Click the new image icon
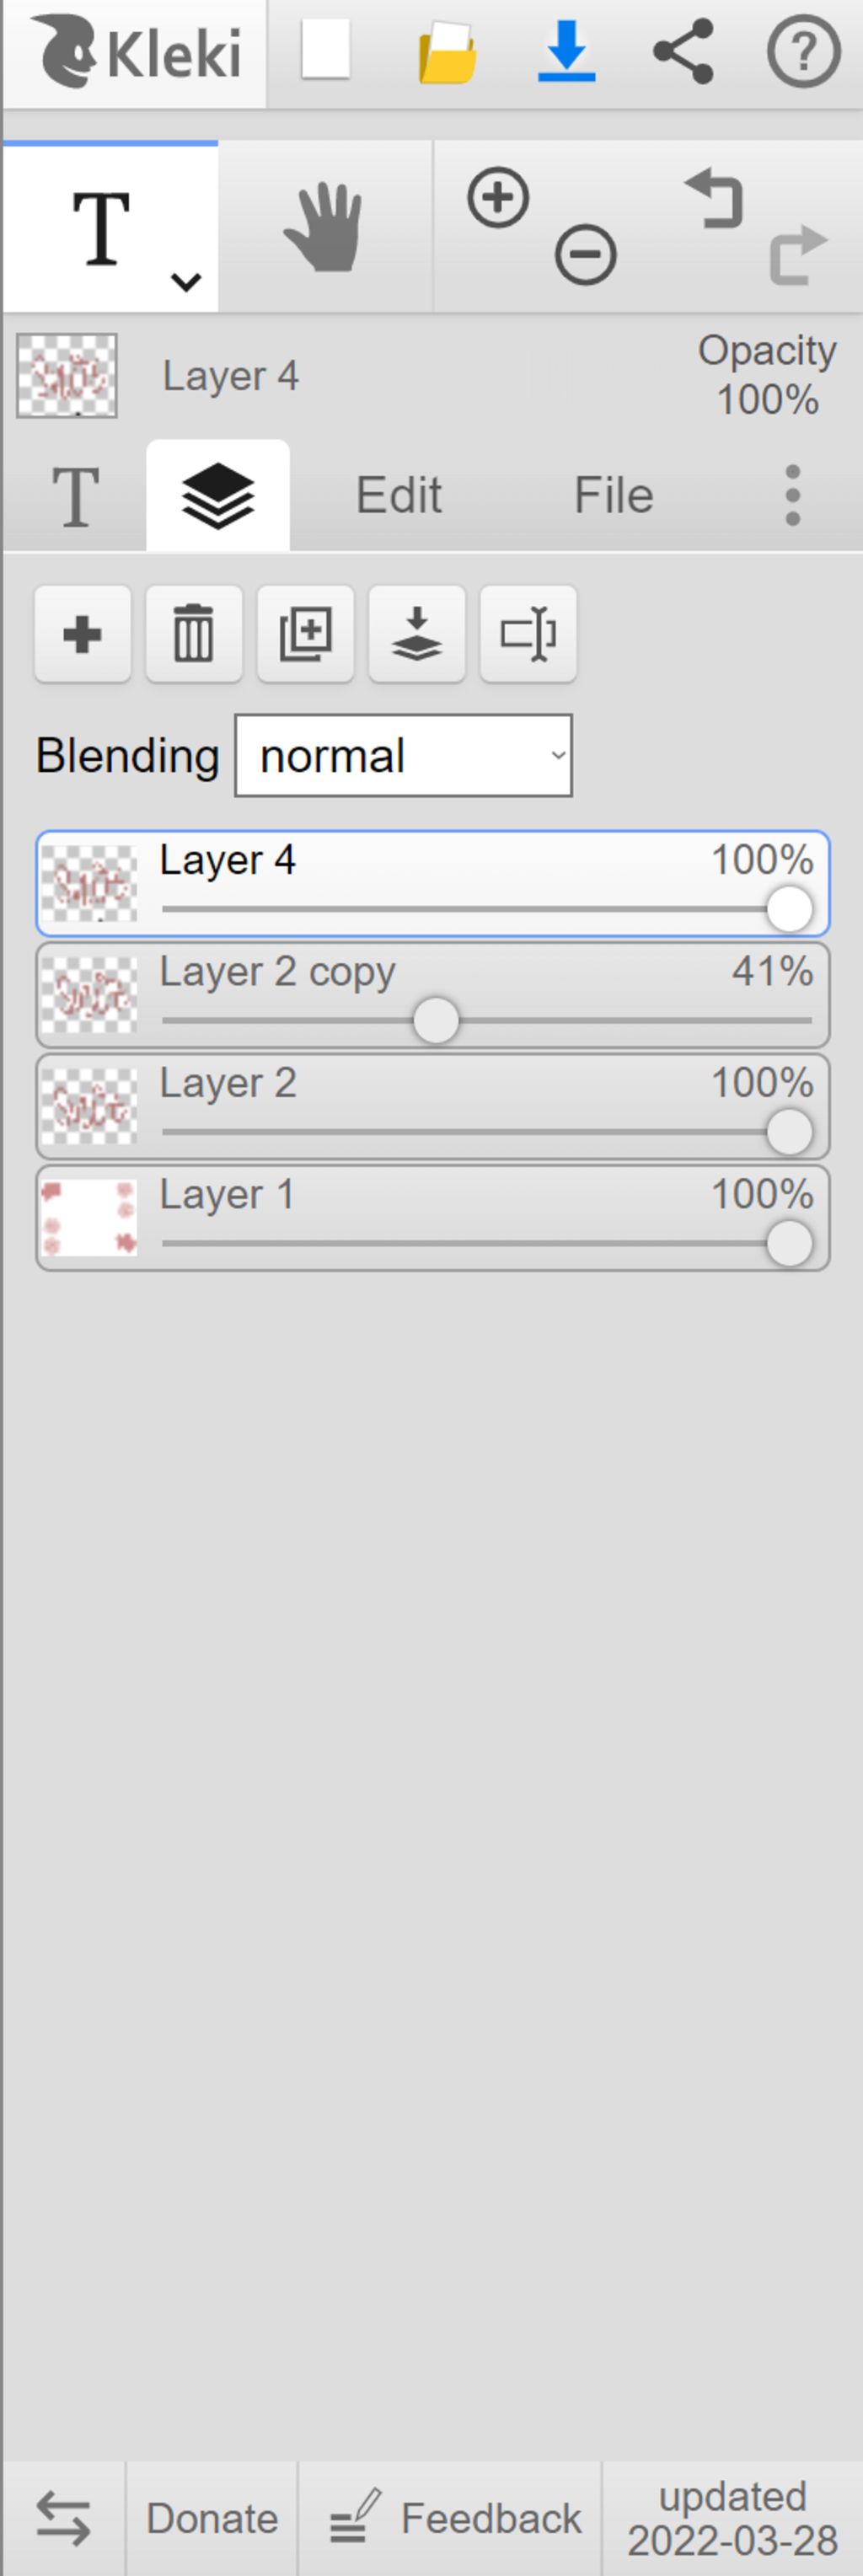Viewport: 863px width, 2576px height. (326, 50)
